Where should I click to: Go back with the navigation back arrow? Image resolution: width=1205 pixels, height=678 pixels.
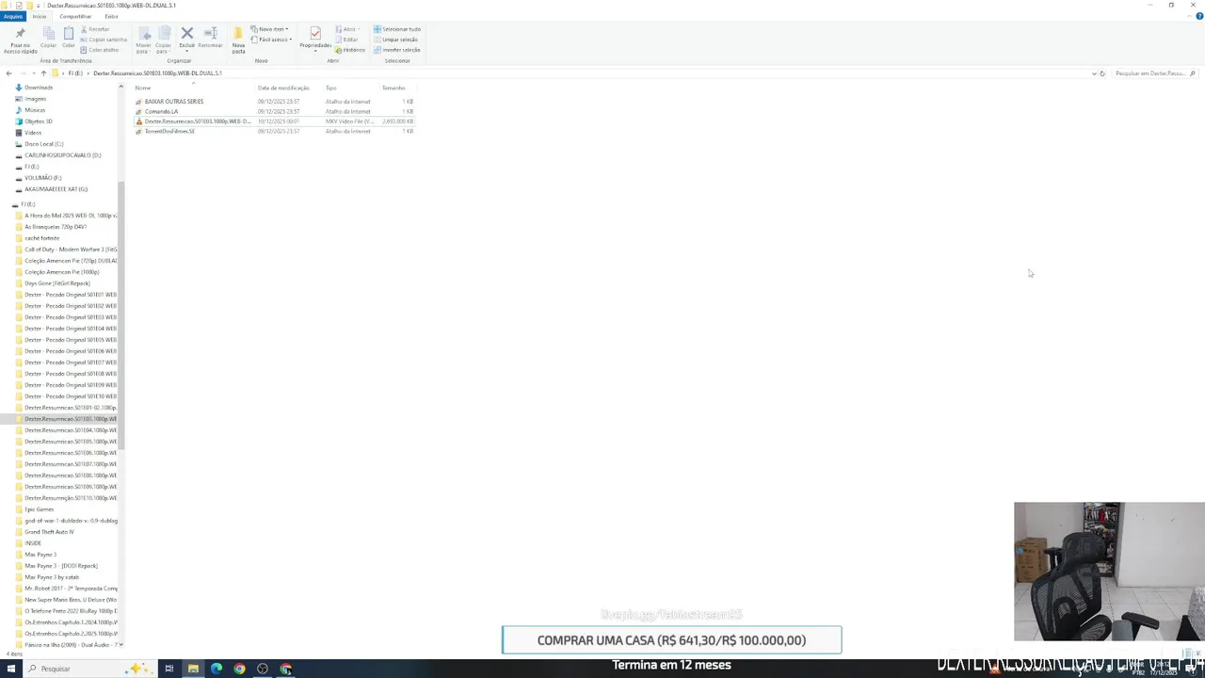(8, 73)
